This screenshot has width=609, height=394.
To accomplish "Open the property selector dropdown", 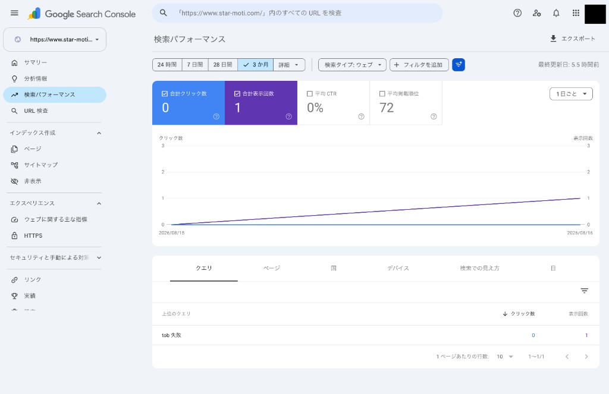I will pyautogui.click(x=55, y=40).
